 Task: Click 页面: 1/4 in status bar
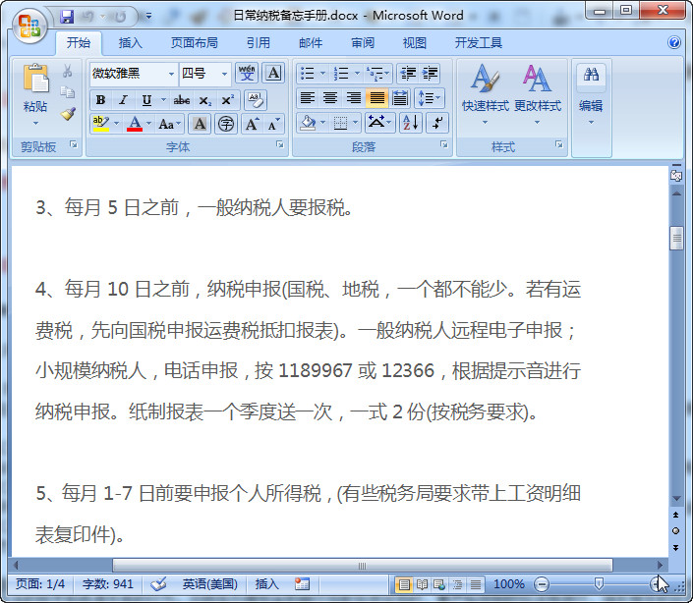point(40,584)
